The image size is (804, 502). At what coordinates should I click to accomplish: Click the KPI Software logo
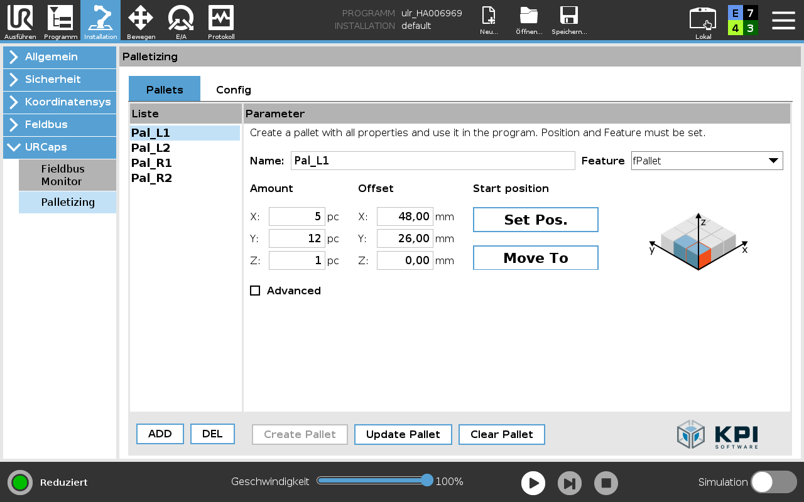click(717, 434)
